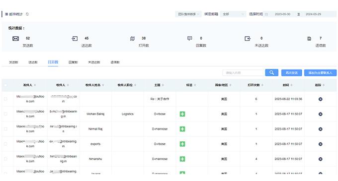Image resolution: width=338 pixels, height=181 pixels.
Task: Open the 绑定邮箱 dropdown showing 全部
Action: [x=233, y=14]
